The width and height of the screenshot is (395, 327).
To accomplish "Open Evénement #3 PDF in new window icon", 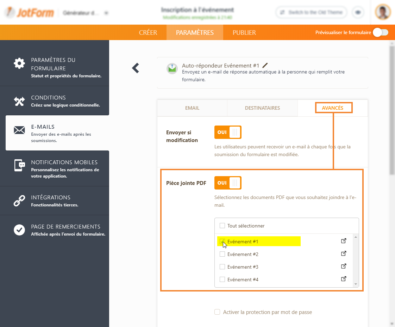I will point(344,266).
